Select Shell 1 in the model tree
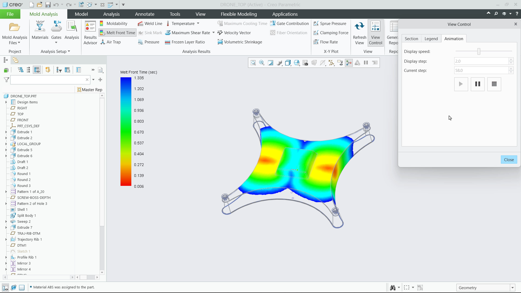Viewport: 521px width, 293px height. pos(22,209)
